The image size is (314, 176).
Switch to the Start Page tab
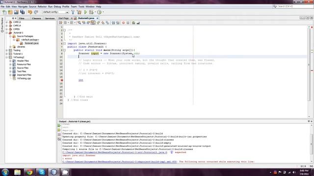tap(63, 18)
